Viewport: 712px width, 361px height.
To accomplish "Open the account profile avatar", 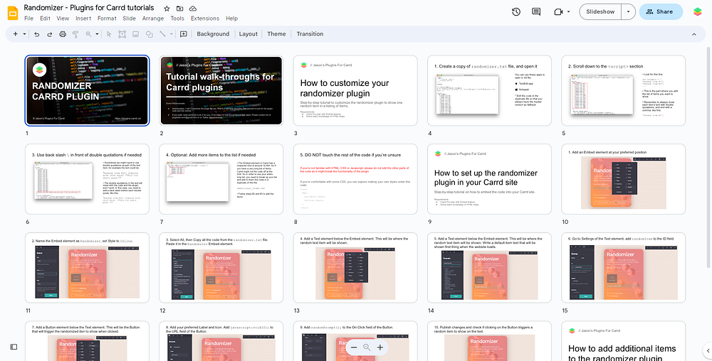I will [x=698, y=12].
